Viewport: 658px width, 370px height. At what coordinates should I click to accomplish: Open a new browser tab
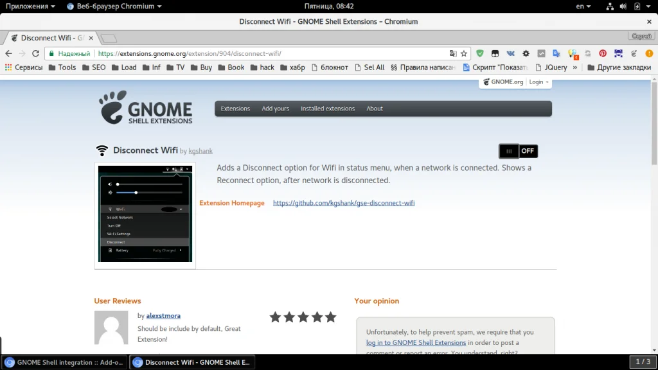109,38
